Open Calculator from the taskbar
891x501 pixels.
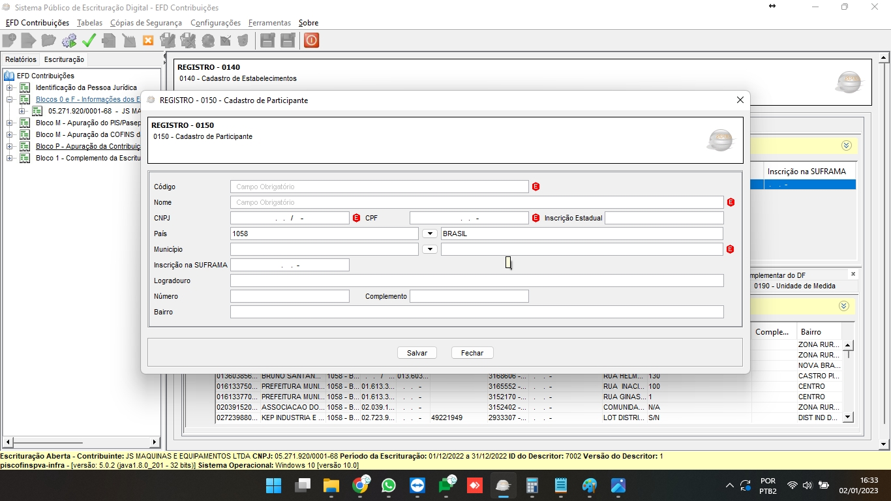pyautogui.click(x=532, y=485)
